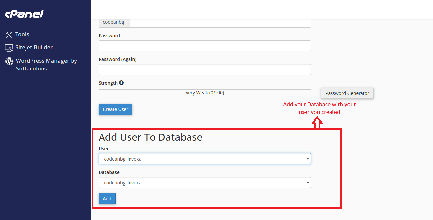Select the Tools wrench icon
This screenshot has width=433, height=220.
(8, 34)
